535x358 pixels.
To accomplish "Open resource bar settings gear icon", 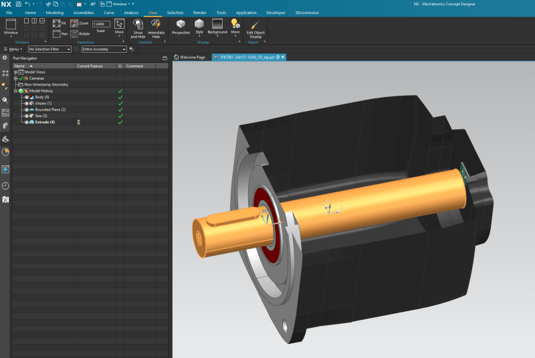I will pos(5,58).
